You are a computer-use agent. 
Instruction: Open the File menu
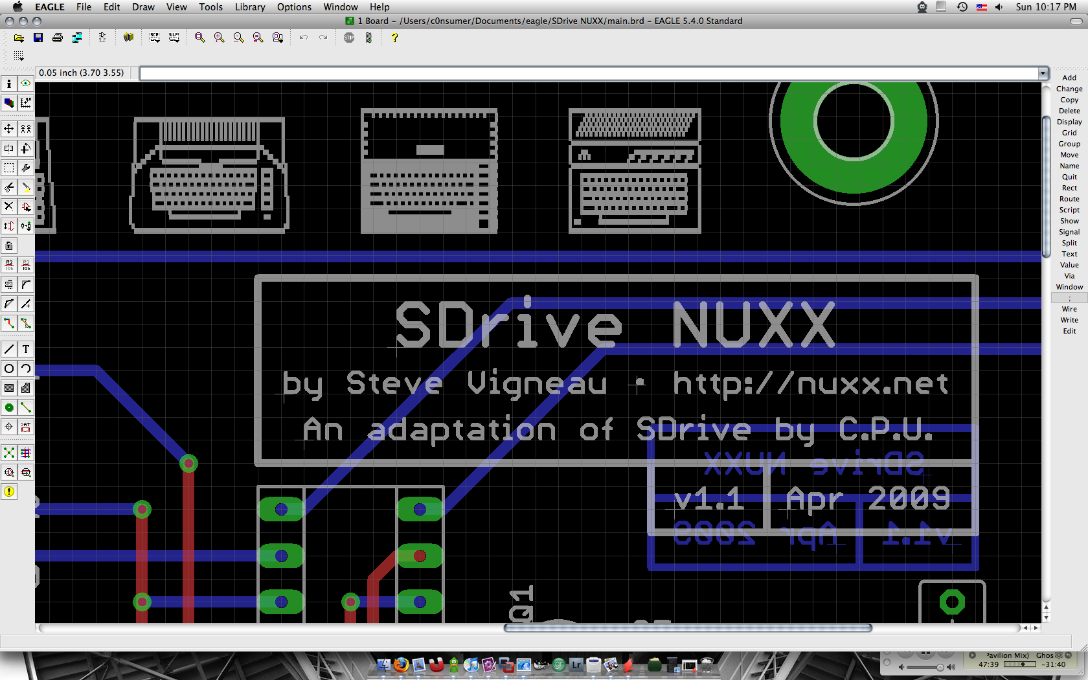(84, 7)
